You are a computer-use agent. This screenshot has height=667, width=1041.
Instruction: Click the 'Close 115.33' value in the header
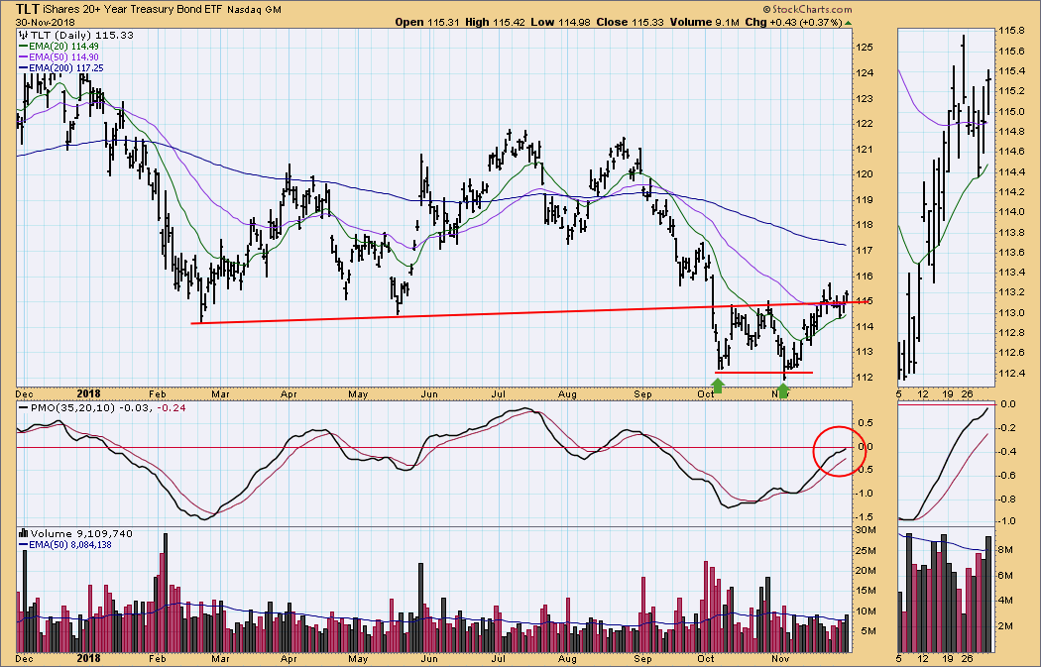[x=630, y=22]
